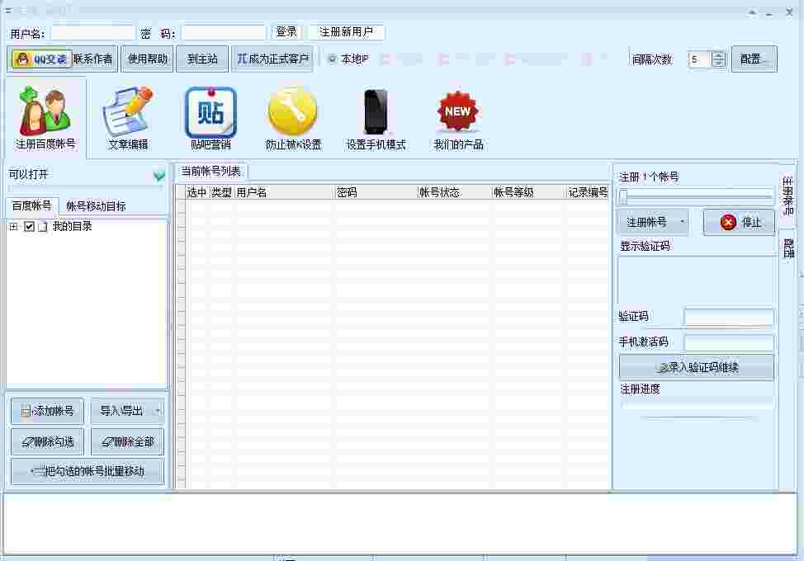This screenshot has width=804, height=561.
Task: Click the 验证码 input field
Action: (x=729, y=317)
